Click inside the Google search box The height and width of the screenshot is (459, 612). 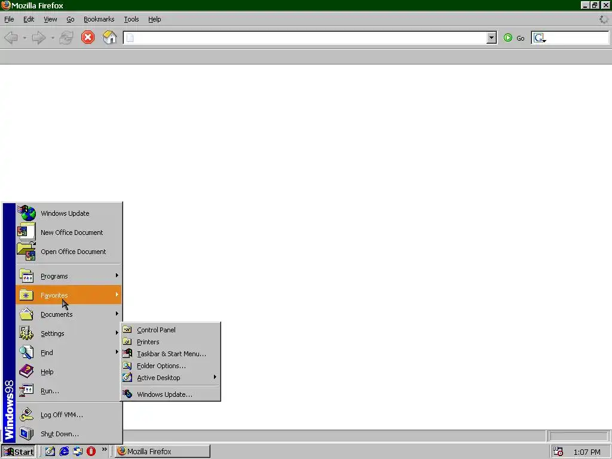[577, 38]
